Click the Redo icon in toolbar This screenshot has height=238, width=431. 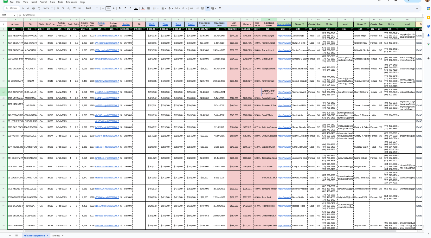point(29,8)
